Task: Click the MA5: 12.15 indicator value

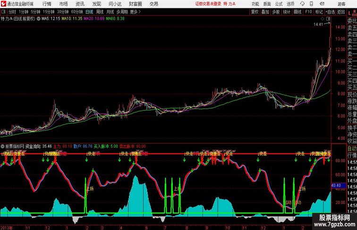Action: (51, 19)
